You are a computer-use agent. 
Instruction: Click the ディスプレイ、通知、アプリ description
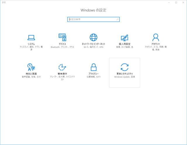[x=31, y=48]
